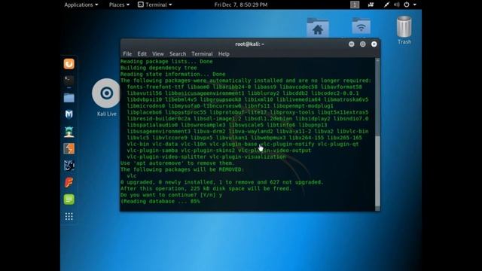Click 'fonts-freefont-ttf' package name

[155, 87]
